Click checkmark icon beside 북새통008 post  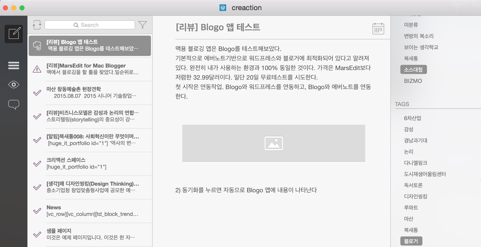(x=37, y=140)
